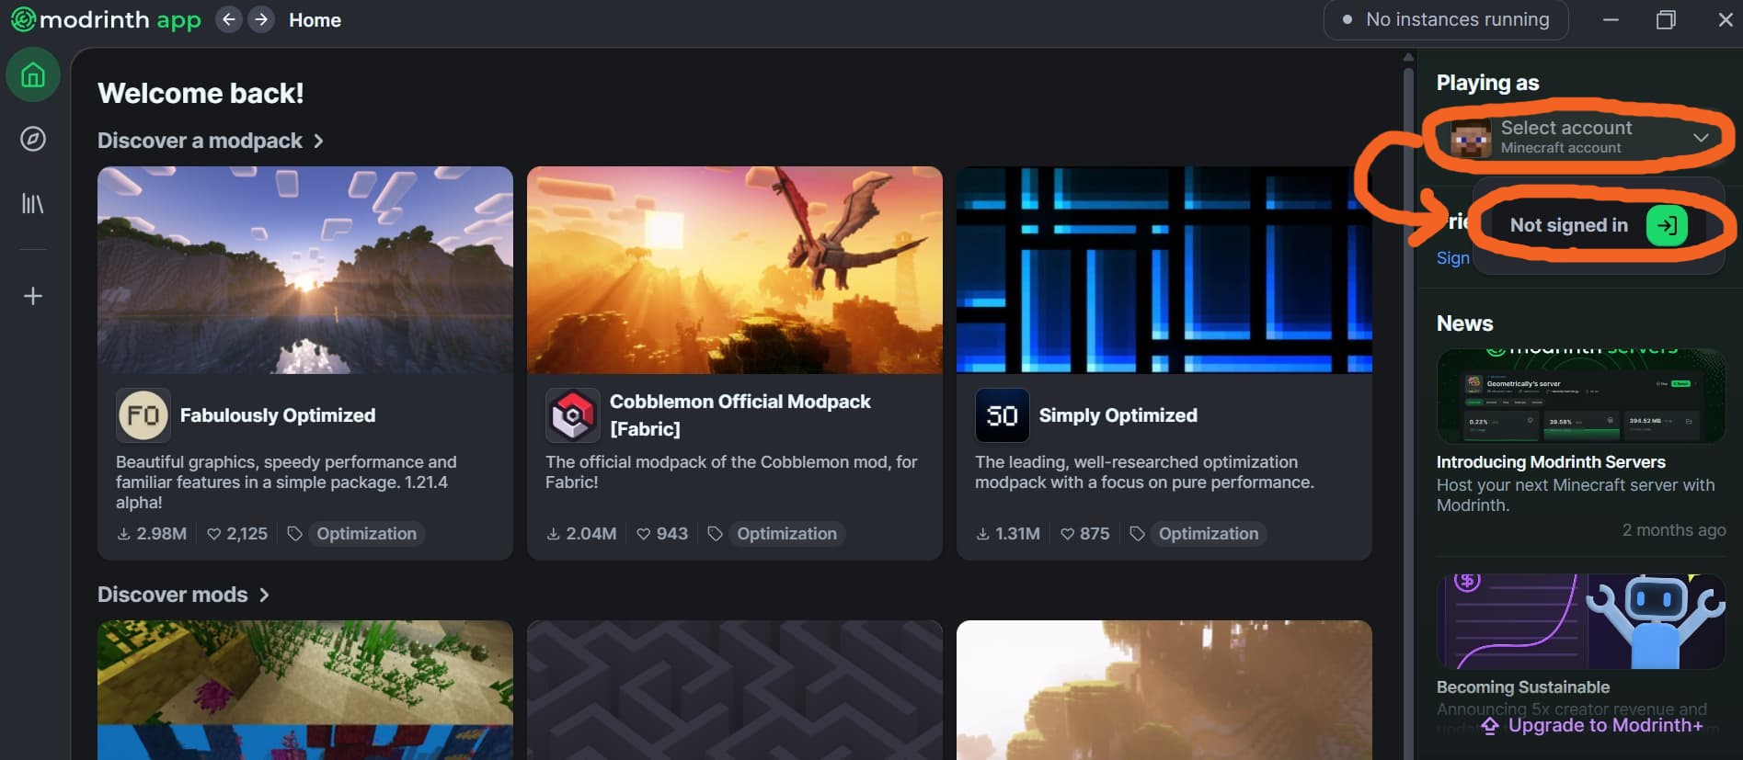Open the Fabulously Optimized modpack title
This screenshot has height=760, width=1743.
click(x=278, y=415)
